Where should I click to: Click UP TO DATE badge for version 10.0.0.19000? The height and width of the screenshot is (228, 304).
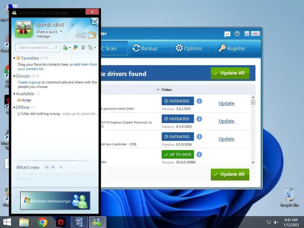click(178, 154)
